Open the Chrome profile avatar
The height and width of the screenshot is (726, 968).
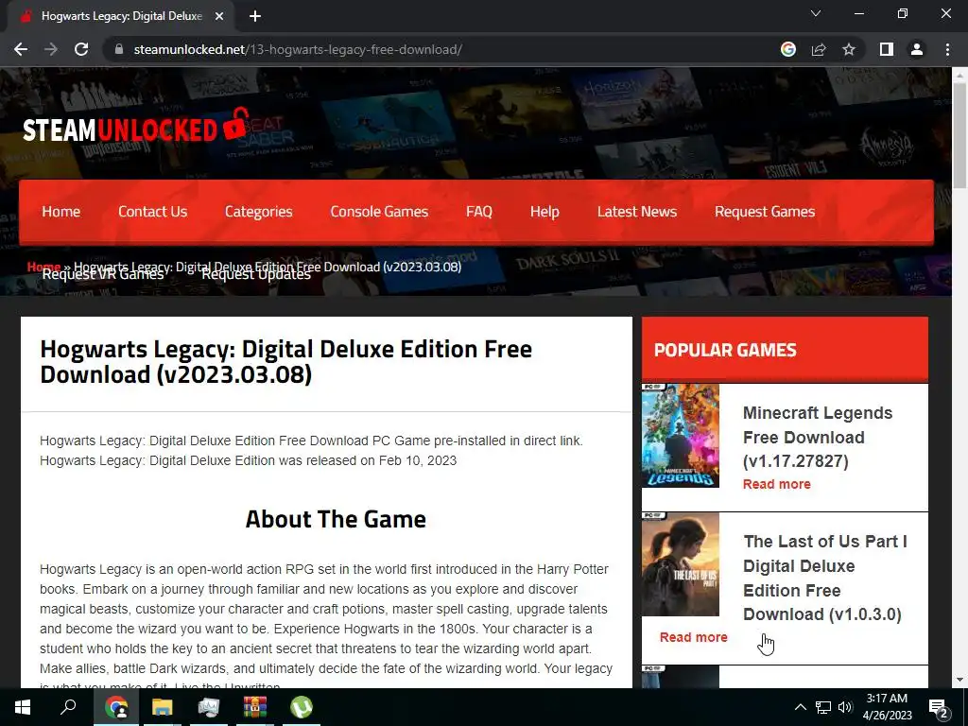click(x=917, y=49)
